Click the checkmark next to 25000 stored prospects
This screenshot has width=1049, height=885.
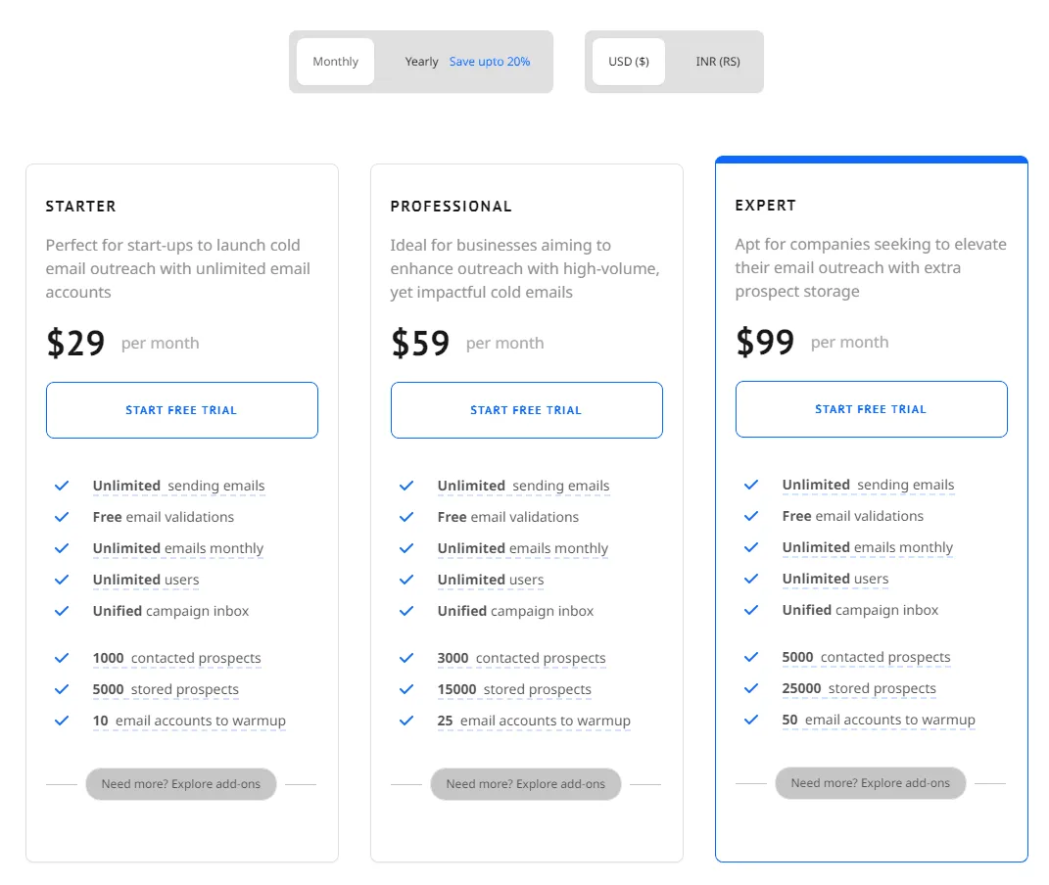(x=751, y=688)
